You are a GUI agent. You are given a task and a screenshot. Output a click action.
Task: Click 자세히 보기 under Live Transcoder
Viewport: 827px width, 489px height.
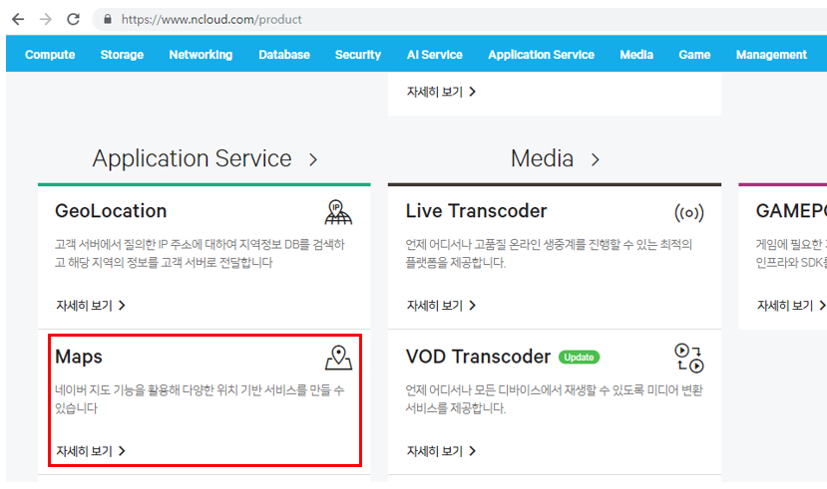tap(441, 306)
